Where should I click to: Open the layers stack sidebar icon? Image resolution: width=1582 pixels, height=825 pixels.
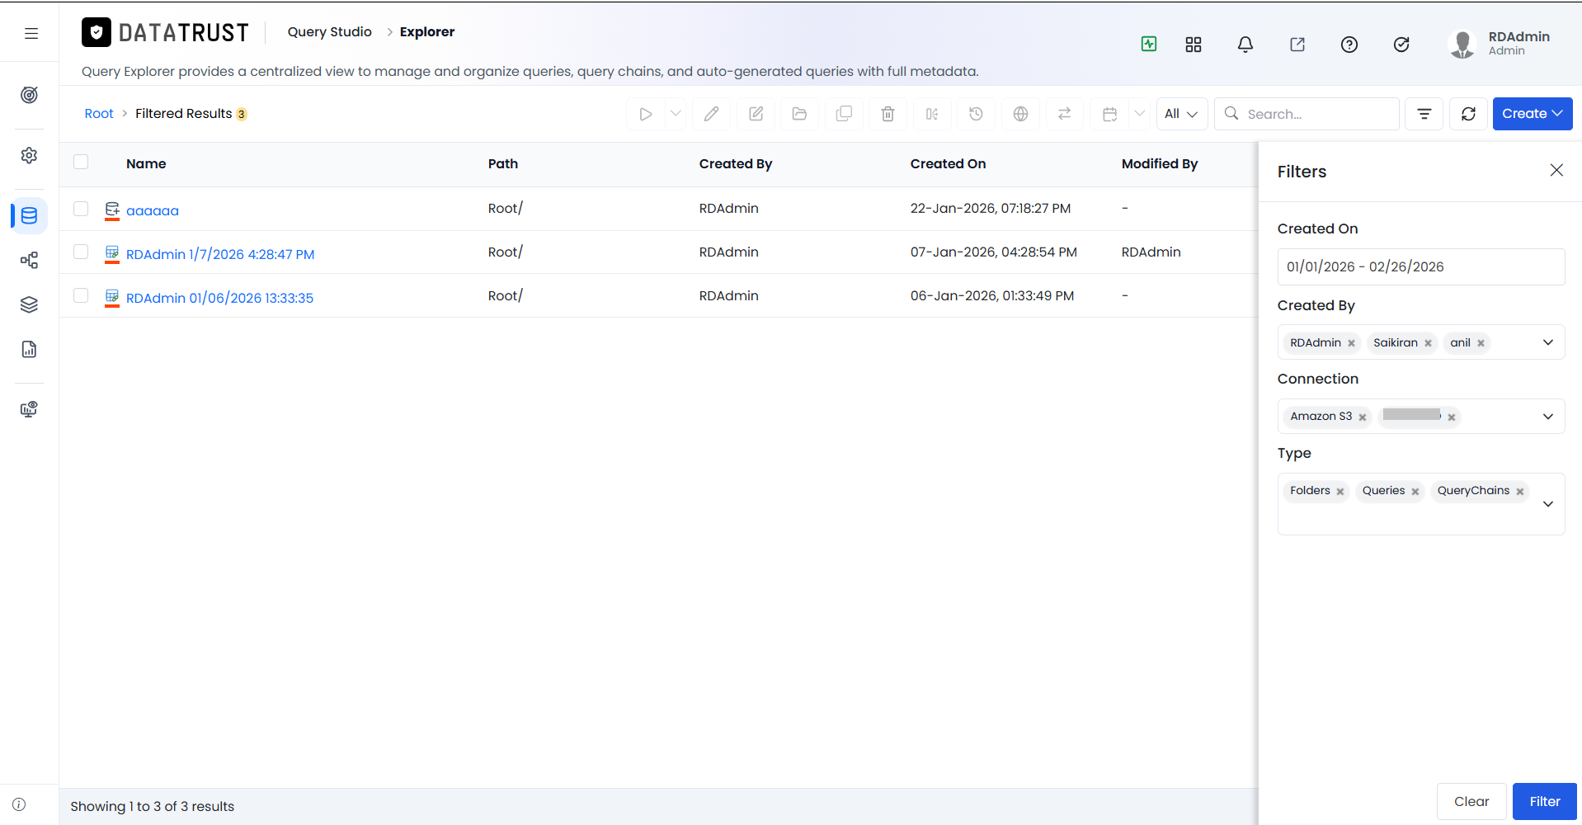(x=29, y=304)
